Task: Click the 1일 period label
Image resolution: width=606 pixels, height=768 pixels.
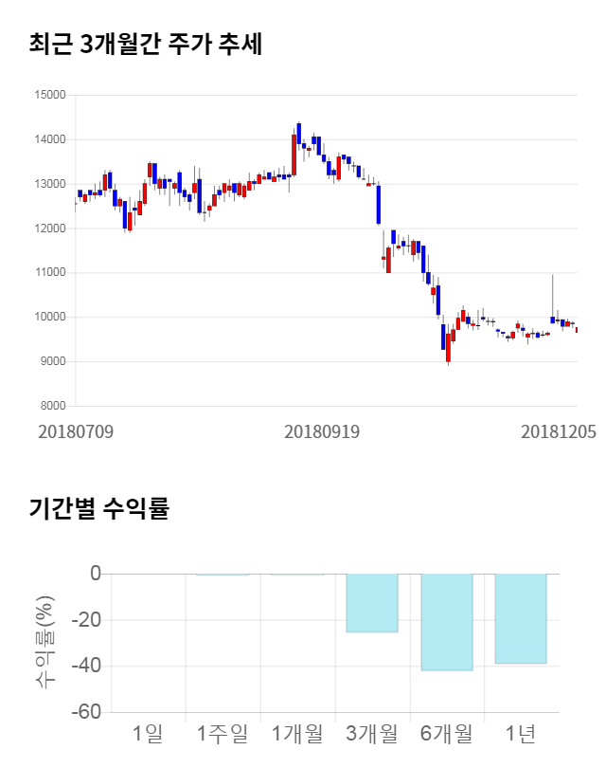Action: coord(148,733)
